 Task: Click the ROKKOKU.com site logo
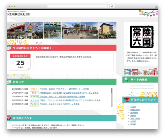tap(18, 13)
